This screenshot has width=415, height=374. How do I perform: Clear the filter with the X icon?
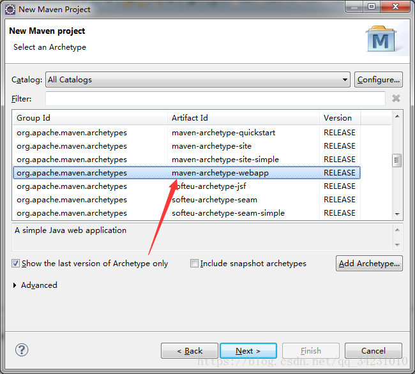tap(396, 98)
